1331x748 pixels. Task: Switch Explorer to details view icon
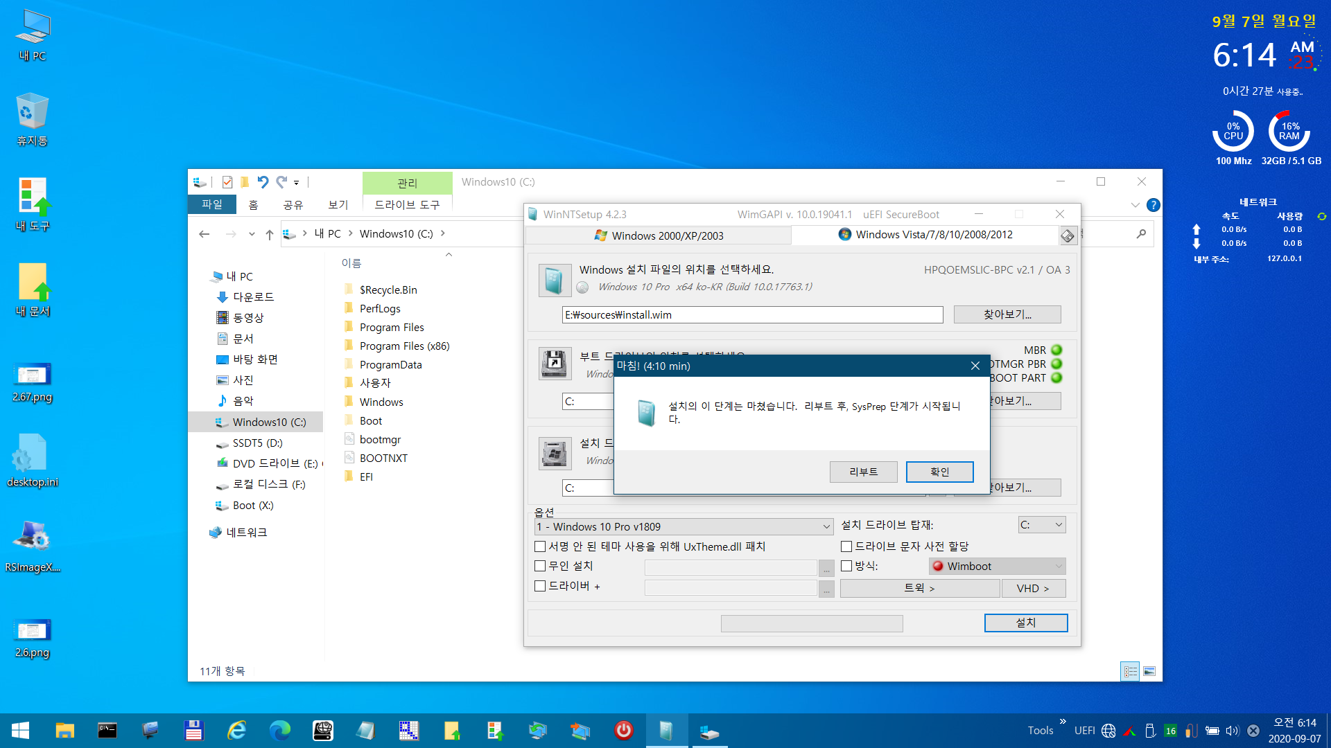tap(1130, 671)
